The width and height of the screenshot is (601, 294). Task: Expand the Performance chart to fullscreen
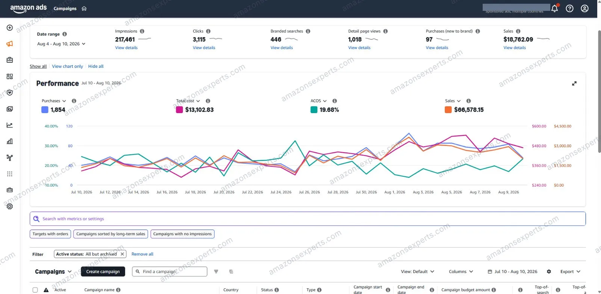tap(574, 84)
